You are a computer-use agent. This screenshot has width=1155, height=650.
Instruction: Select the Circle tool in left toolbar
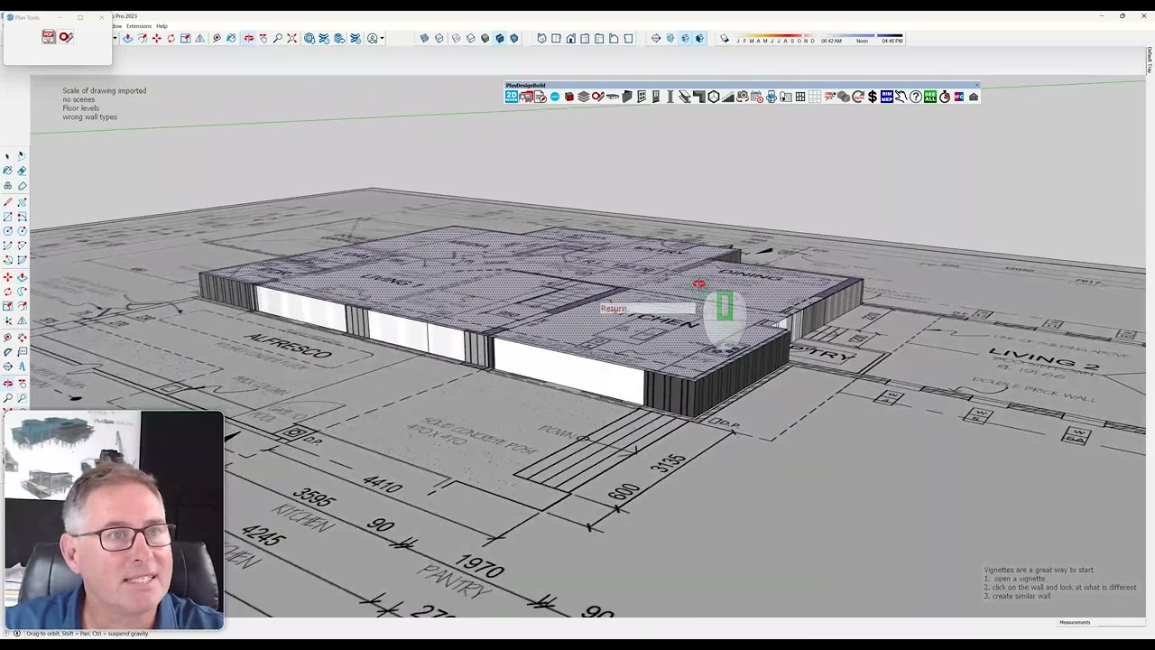[7, 230]
